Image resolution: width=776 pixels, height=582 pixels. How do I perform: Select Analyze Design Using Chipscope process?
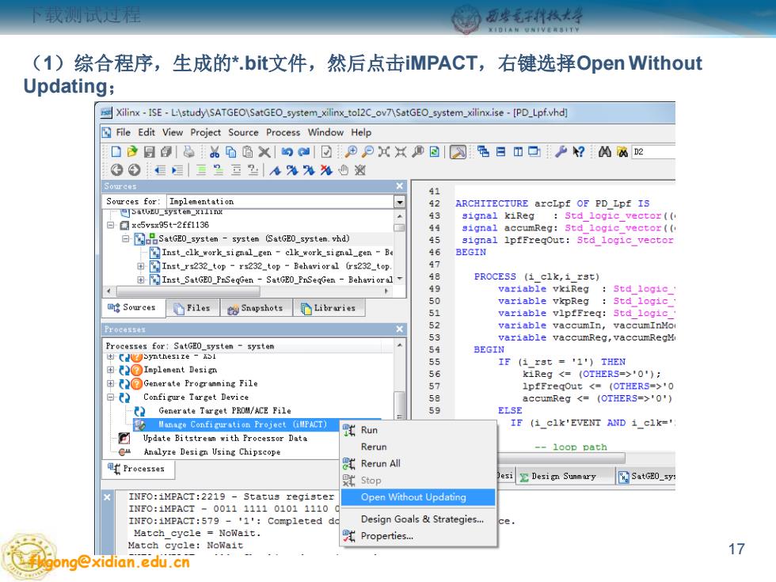(x=212, y=452)
